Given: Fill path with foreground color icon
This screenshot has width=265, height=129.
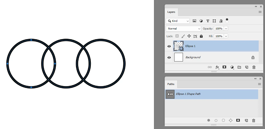Looking at the screenshot, I should click(x=209, y=120).
